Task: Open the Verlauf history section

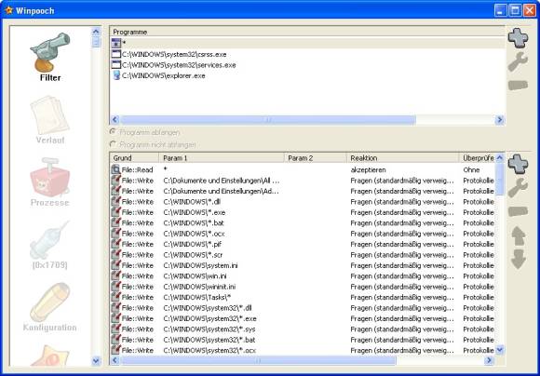Action: coord(50,120)
